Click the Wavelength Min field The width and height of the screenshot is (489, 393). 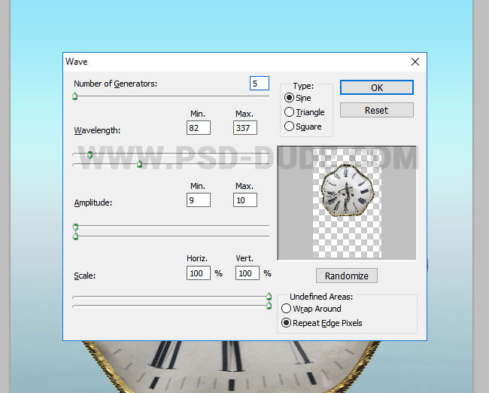(x=199, y=128)
